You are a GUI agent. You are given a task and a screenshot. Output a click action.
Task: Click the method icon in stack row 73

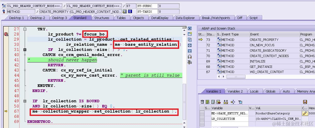point(219,40)
